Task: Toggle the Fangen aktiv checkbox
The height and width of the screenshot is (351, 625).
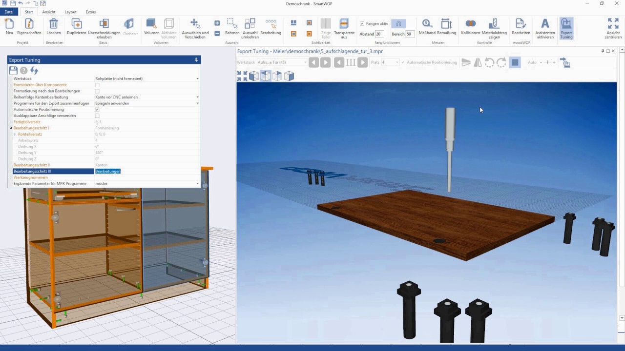Action: tap(362, 23)
